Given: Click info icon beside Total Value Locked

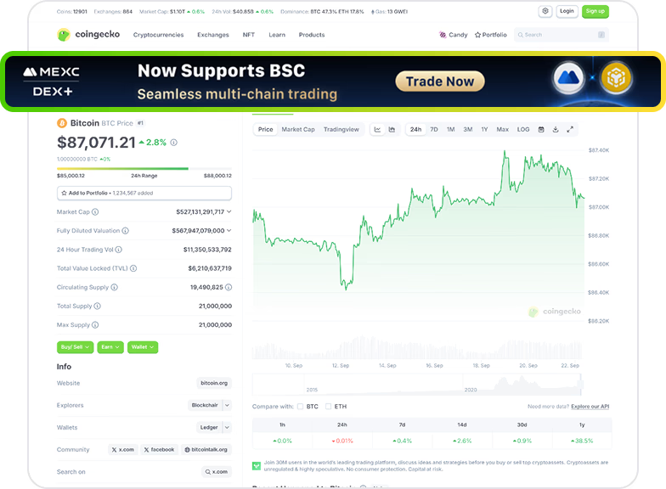Looking at the screenshot, I should [133, 268].
